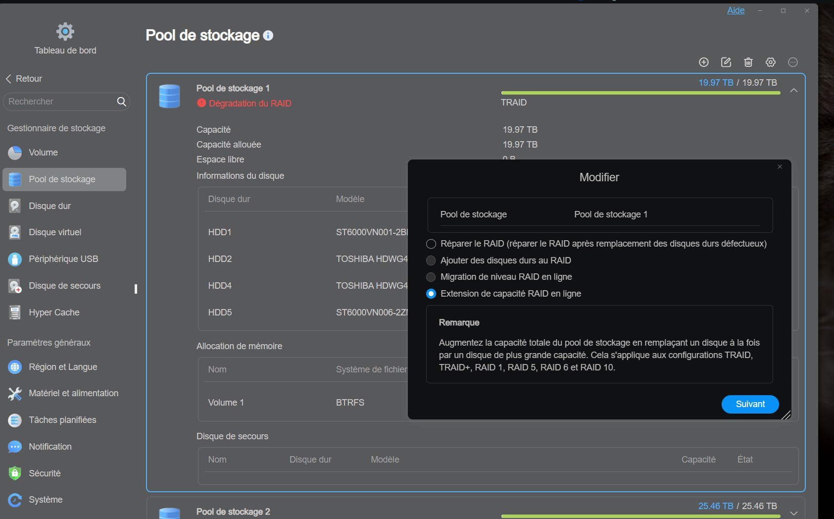Select Migration de niveau RAID en ligne
The width and height of the screenshot is (834, 519).
tap(431, 277)
